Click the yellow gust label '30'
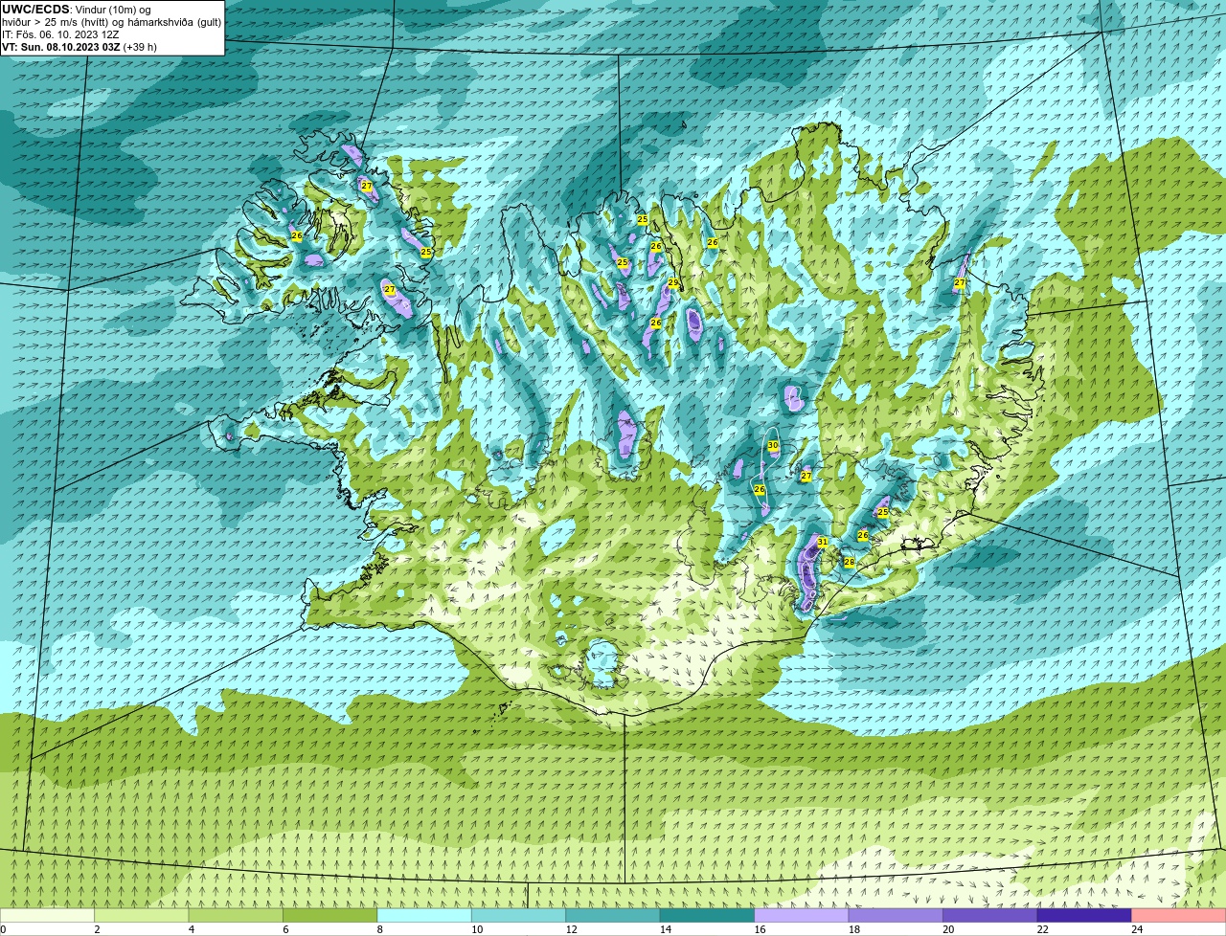The width and height of the screenshot is (1226, 936). coord(772,445)
